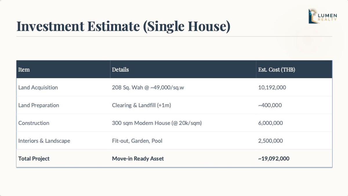Image resolution: width=348 pixels, height=196 pixels.
Task: Select the Interiors & Landscape row label
Action: pos(44,141)
